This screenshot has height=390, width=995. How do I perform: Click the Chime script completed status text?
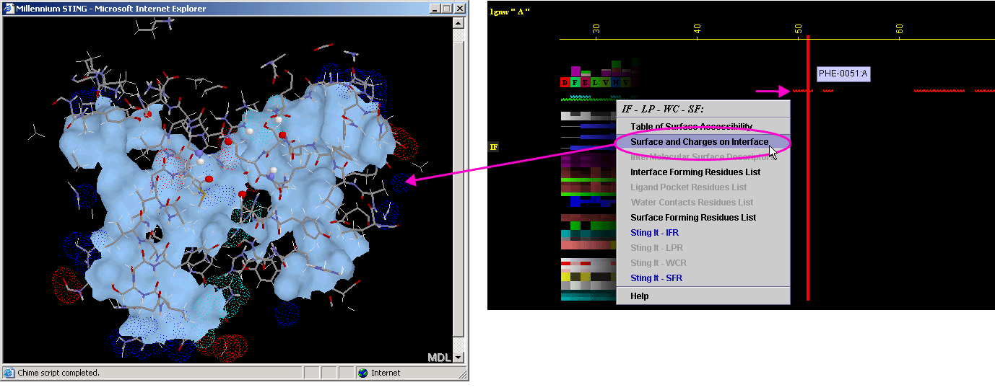(x=58, y=373)
